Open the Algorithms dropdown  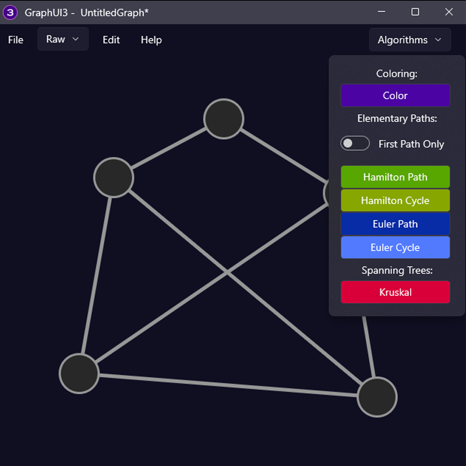coord(409,40)
